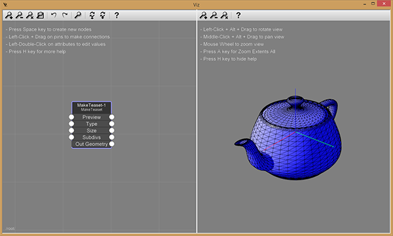This screenshot has width=393, height=236.
Task: Select the Out Geometry attribute row
Action: [92, 144]
